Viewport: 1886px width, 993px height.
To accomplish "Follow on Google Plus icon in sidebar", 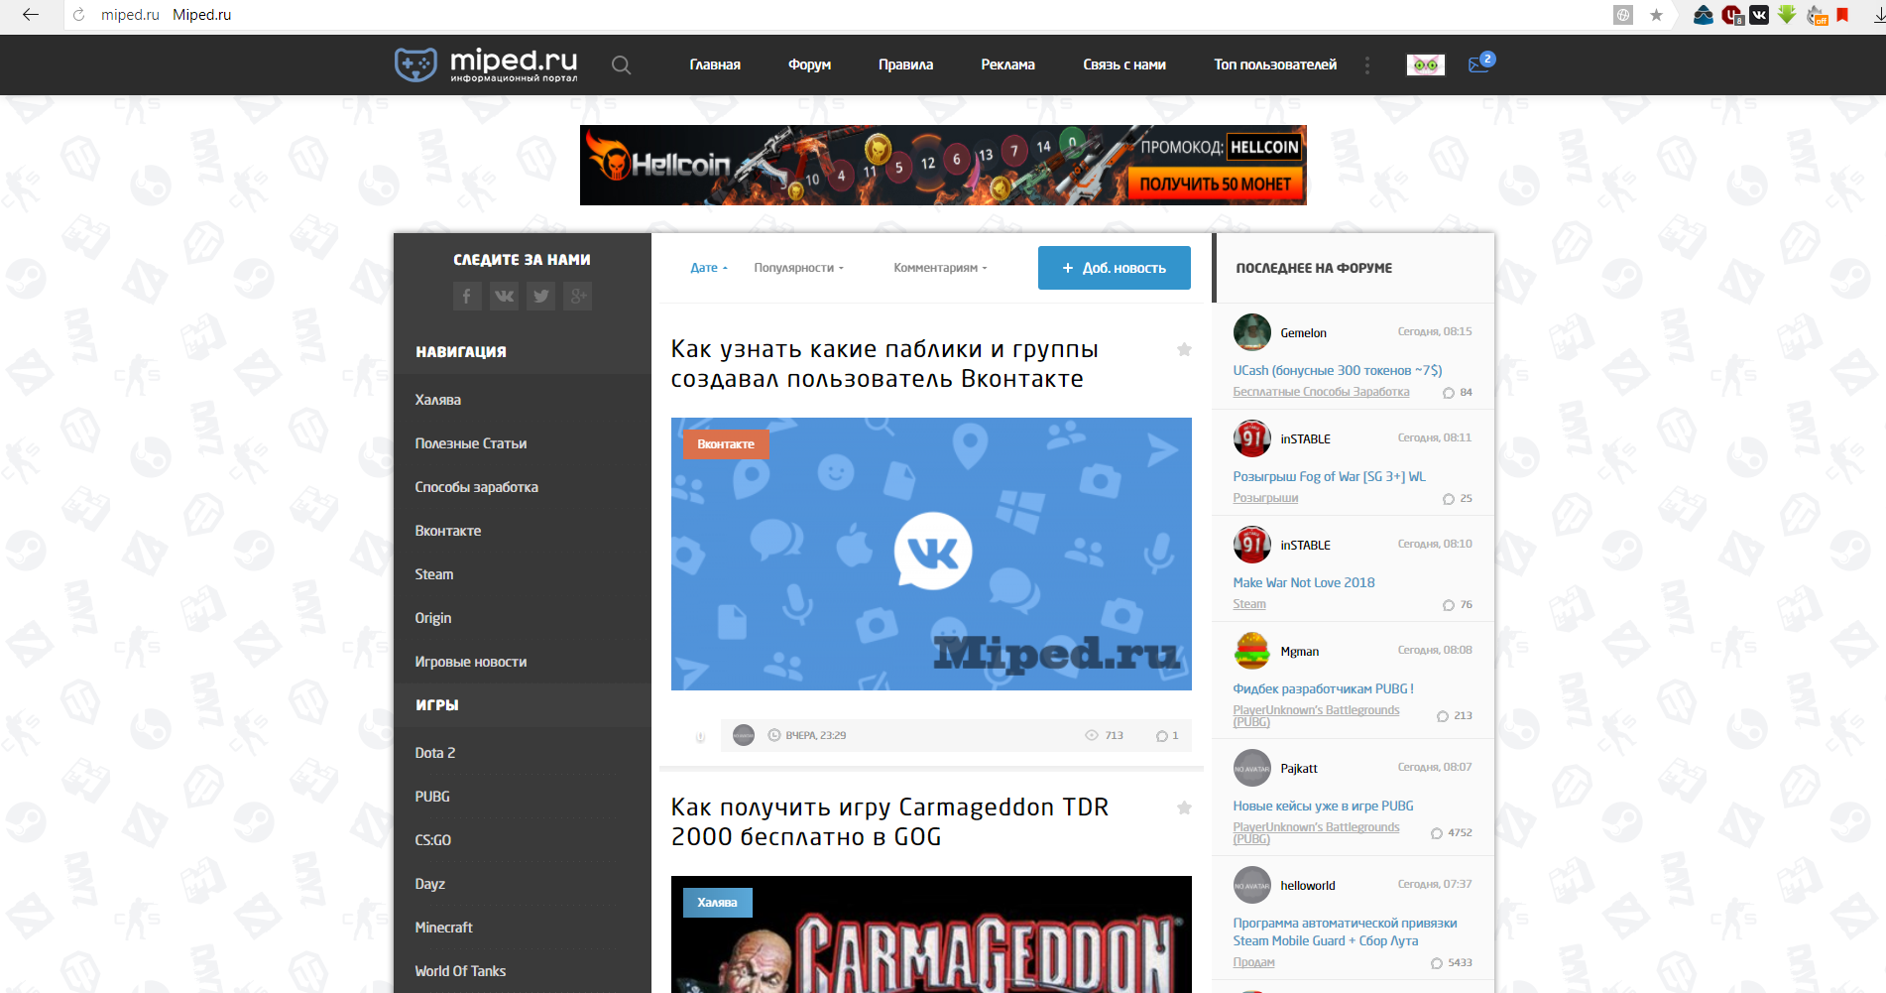I will point(577,296).
